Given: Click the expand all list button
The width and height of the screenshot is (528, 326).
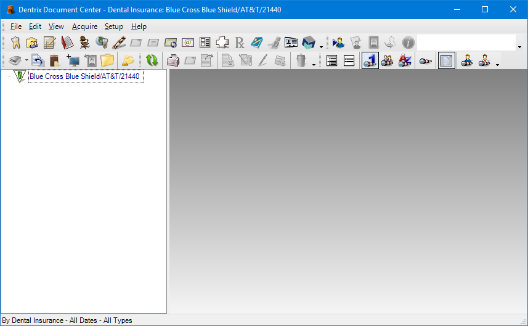Looking at the screenshot, I should coord(332,60).
